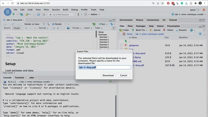Viewport: 208px width, 117px height.
Task: Click the Download button in Export Files
Action: point(108,75)
